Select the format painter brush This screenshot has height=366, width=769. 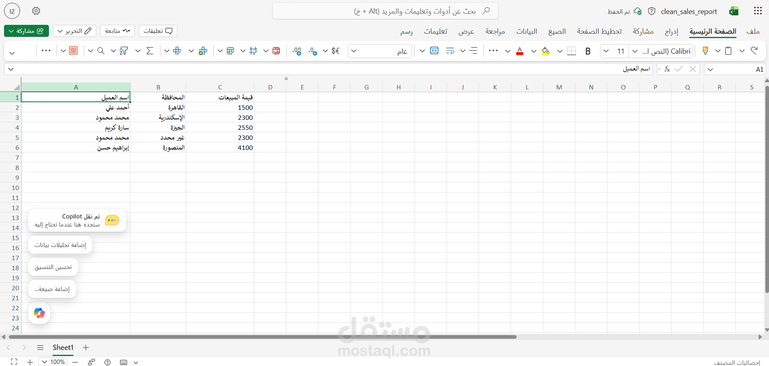705,51
